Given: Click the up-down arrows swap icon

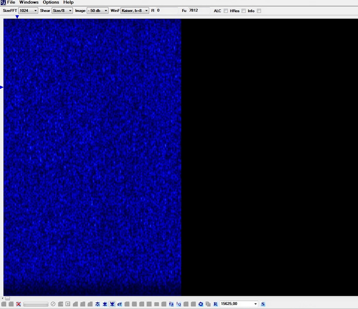Looking at the screenshot, I should 171,304.
